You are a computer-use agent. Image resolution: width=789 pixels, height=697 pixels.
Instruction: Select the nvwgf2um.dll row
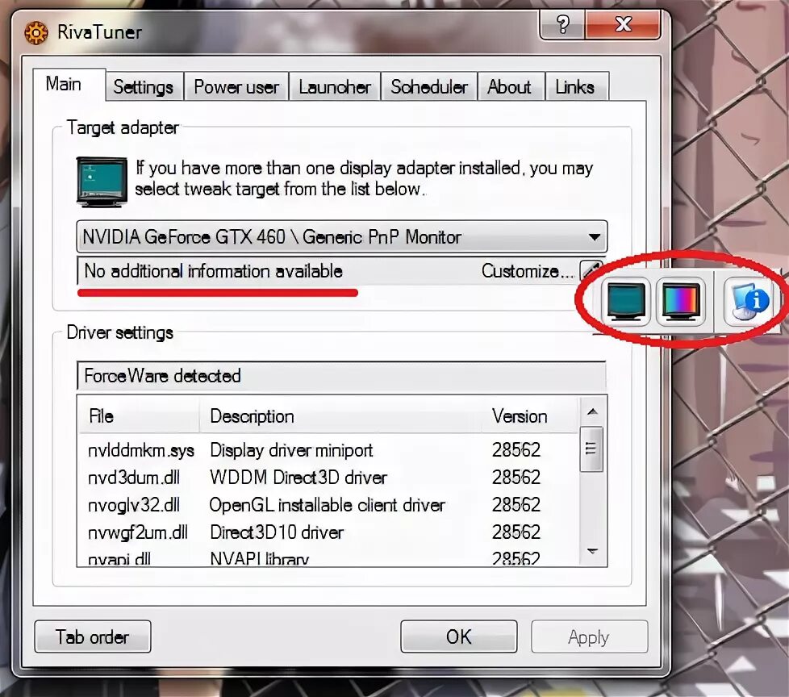point(328,532)
